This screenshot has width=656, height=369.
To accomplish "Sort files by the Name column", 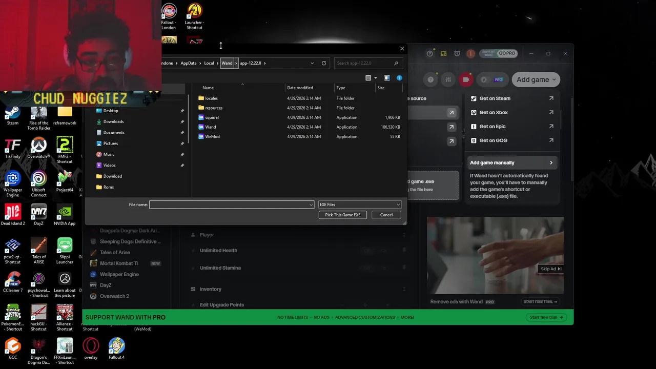I will point(242,88).
